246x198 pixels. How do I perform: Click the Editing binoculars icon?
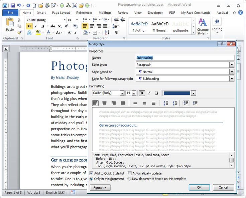tap(217, 21)
